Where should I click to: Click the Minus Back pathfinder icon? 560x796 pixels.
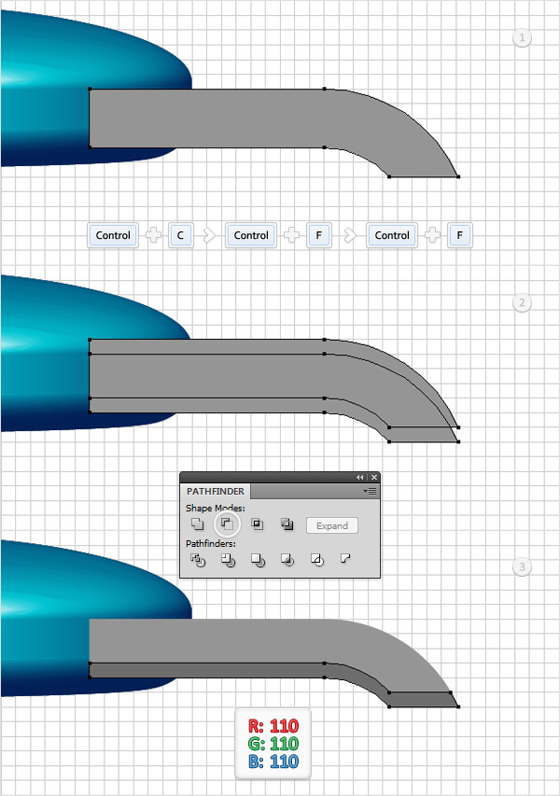(345, 559)
